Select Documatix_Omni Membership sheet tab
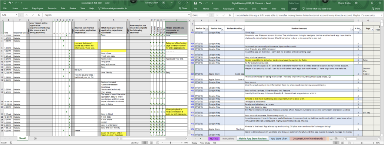Image resolution: width=384 pixels, height=145 pixels. coord(308,138)
